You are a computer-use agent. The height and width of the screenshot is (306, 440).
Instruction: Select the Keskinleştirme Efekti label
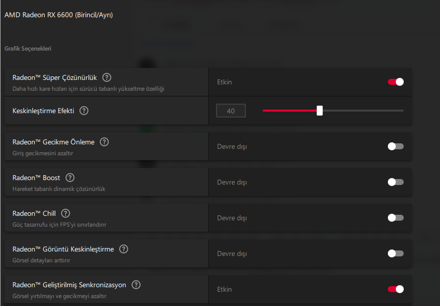43,111
